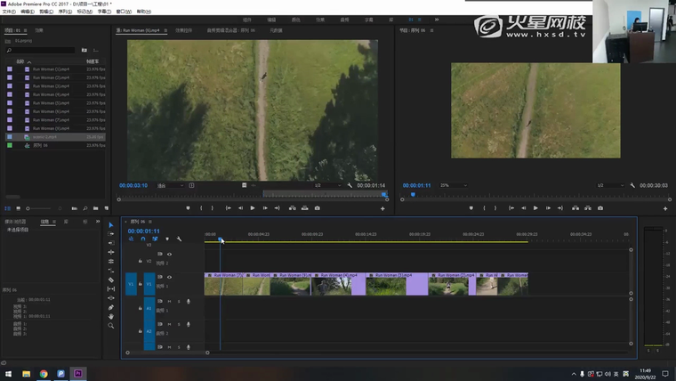Select the Track Select Forward tool
This screenshot has width=676, height=381.
point(111,234)
